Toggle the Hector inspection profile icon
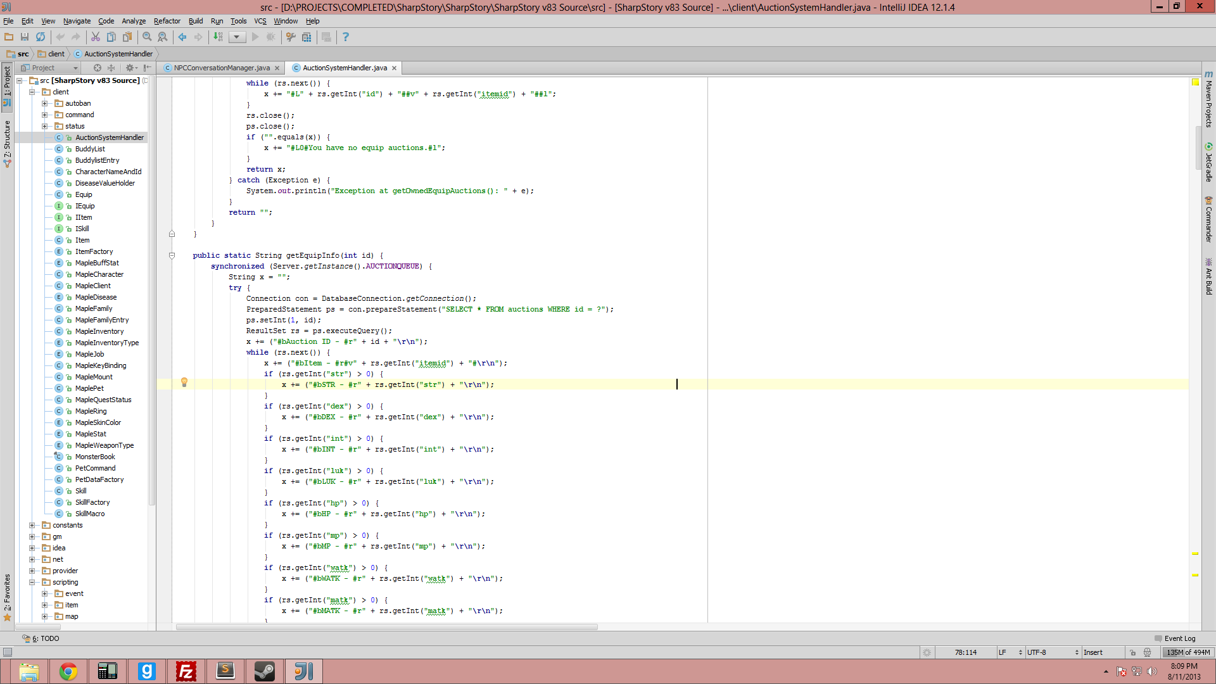 1147,652
